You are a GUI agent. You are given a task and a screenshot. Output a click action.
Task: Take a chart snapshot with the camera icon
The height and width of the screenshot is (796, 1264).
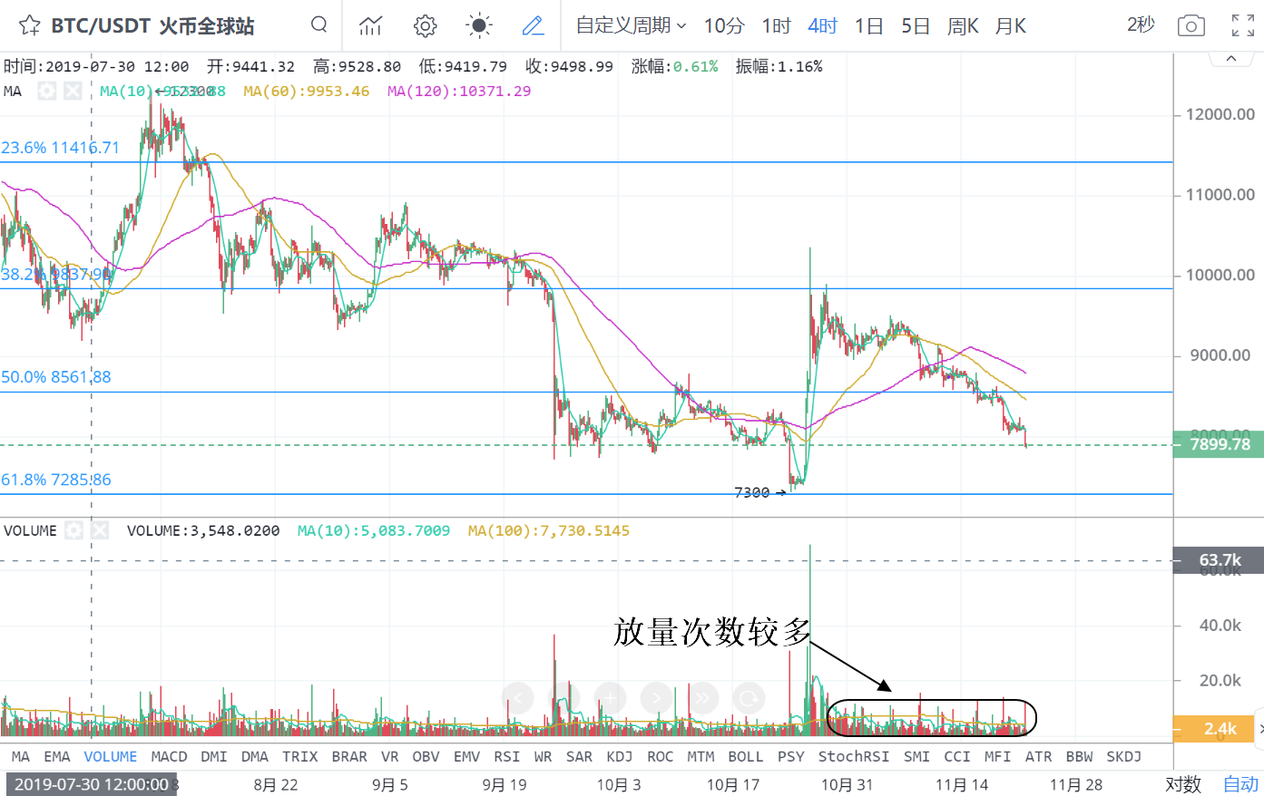point(1191,25)
